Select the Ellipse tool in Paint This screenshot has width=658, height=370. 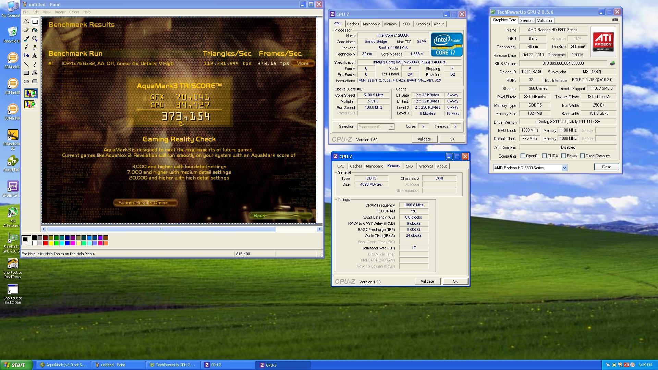pyautogui.click(x=26, y=82)
